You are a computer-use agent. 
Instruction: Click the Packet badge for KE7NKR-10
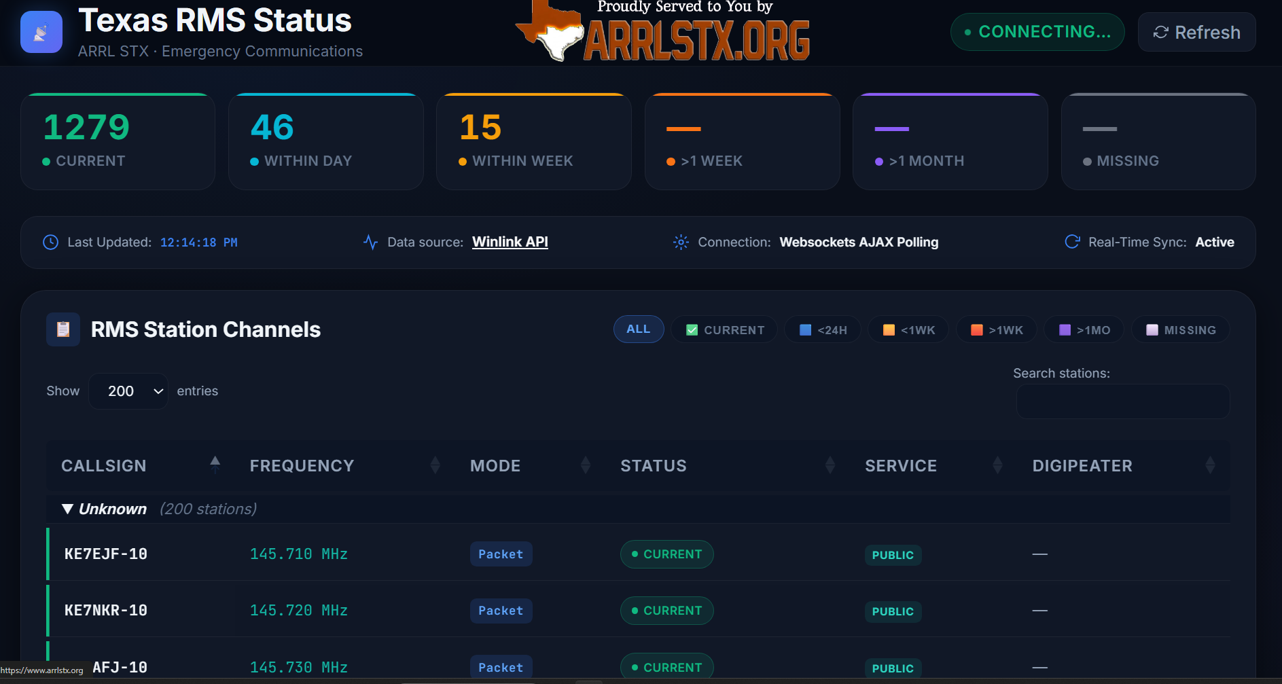pos(501,611)
